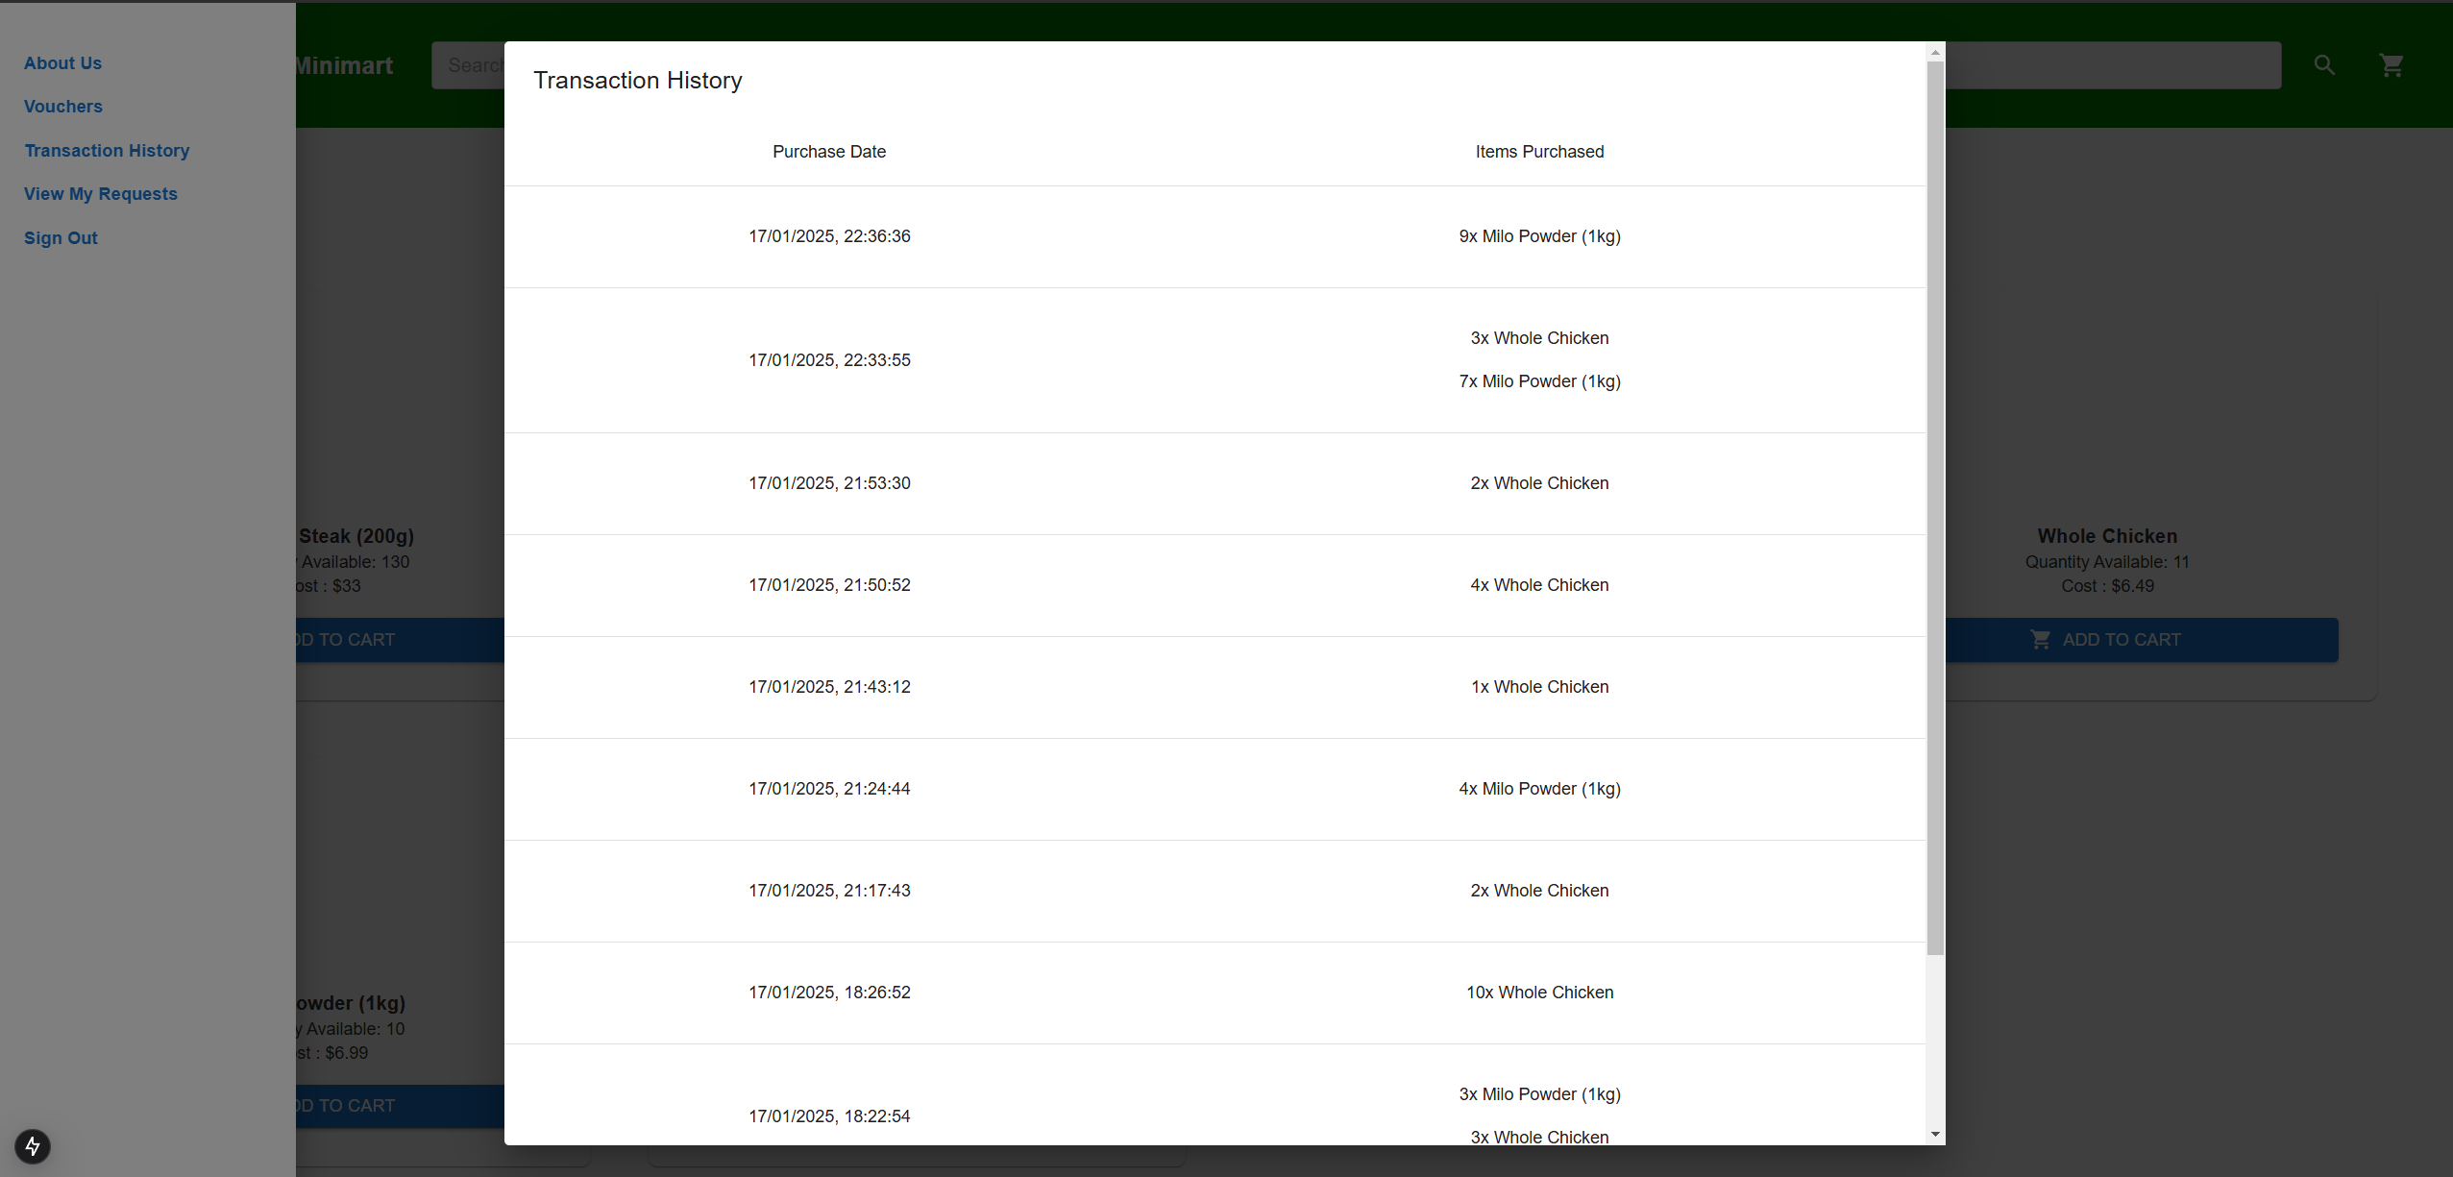2453x1177 pixels.
Task: Go to View My Requests
Action: pyautogui.click(x=101, y=194)
